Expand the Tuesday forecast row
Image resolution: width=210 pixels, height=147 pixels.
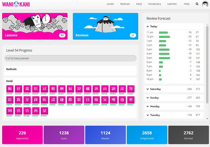174,115
